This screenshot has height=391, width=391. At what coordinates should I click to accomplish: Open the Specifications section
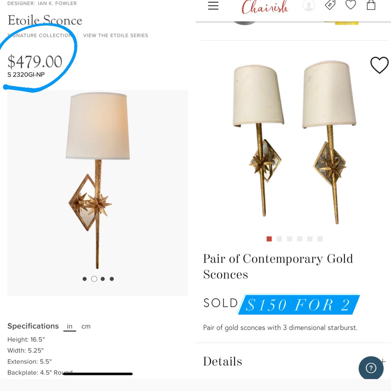pos(33,326)
